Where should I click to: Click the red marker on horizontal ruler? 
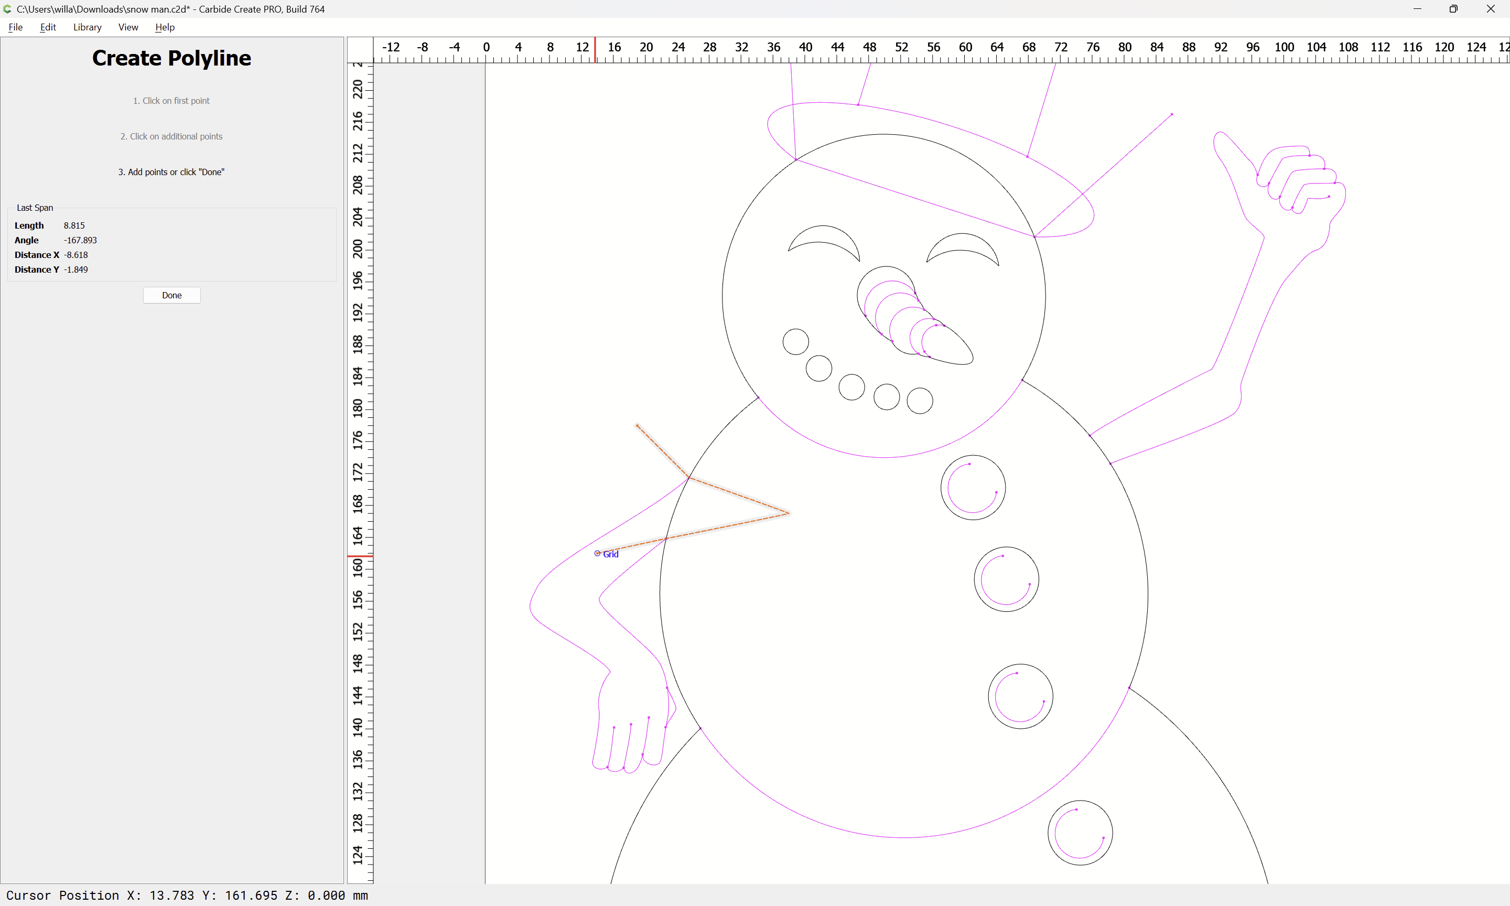click(595, 50)
